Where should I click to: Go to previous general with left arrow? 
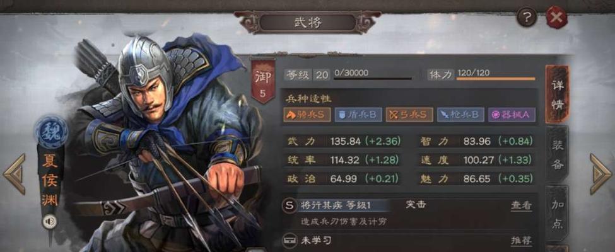pyautogui.click(x=14, y=174)
